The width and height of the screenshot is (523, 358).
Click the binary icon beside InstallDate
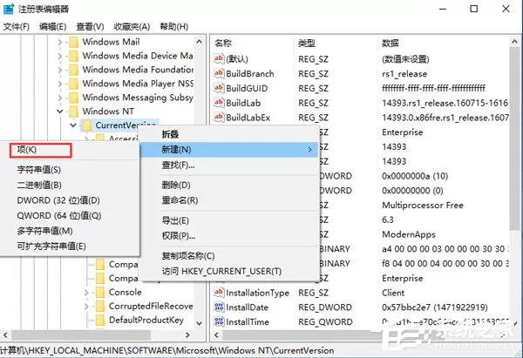point(219,307)
